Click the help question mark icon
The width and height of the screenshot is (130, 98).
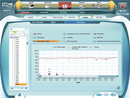5,11
